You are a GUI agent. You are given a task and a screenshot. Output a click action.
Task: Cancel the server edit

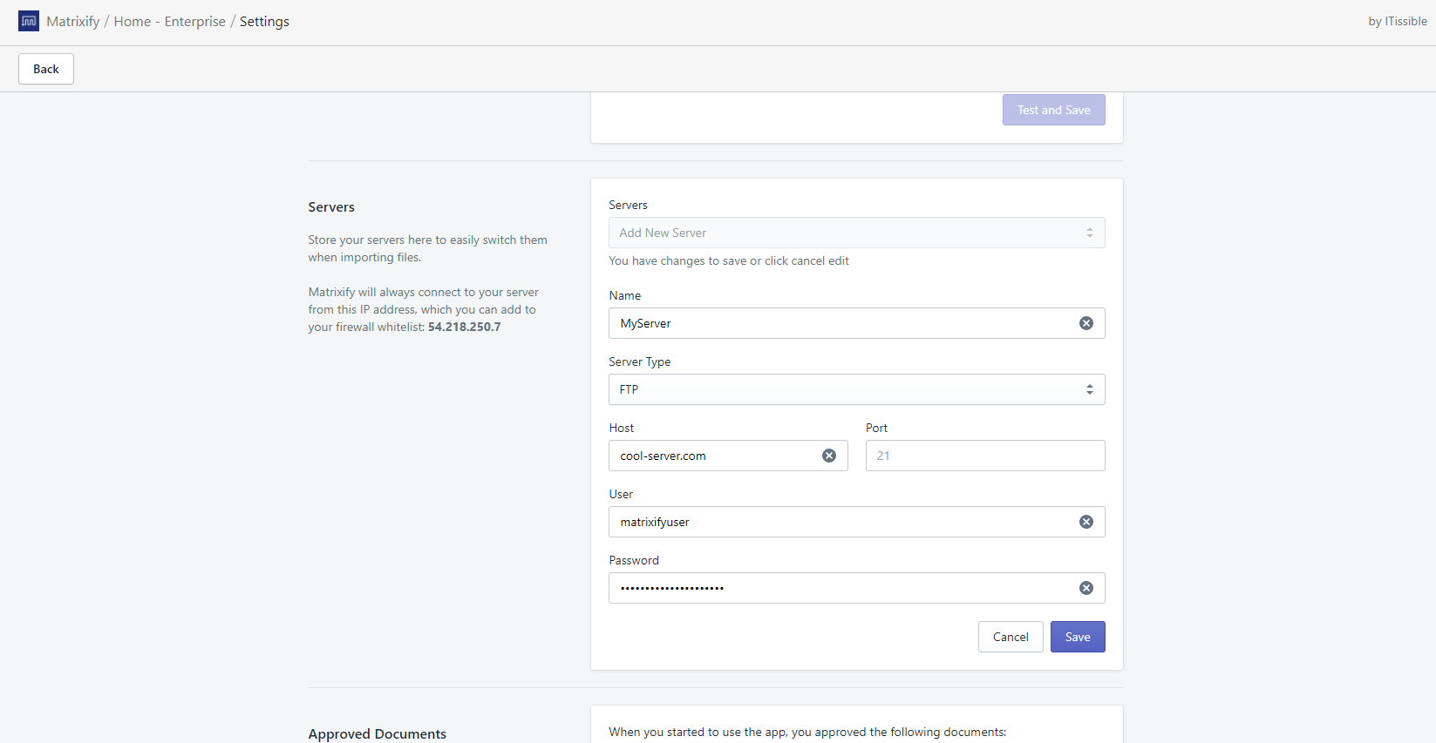coord(1011,637)
